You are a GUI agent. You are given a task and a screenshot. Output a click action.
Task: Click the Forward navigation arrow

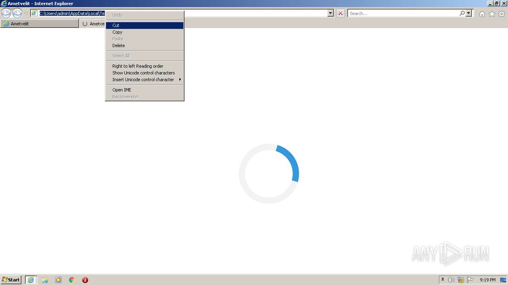[x=17, y=13]
